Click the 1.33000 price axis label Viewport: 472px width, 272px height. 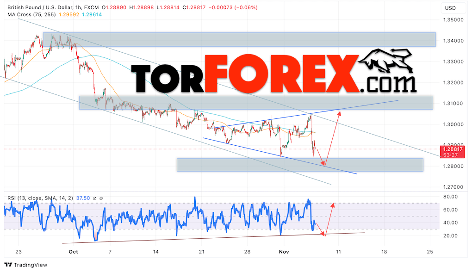[453, 62]
